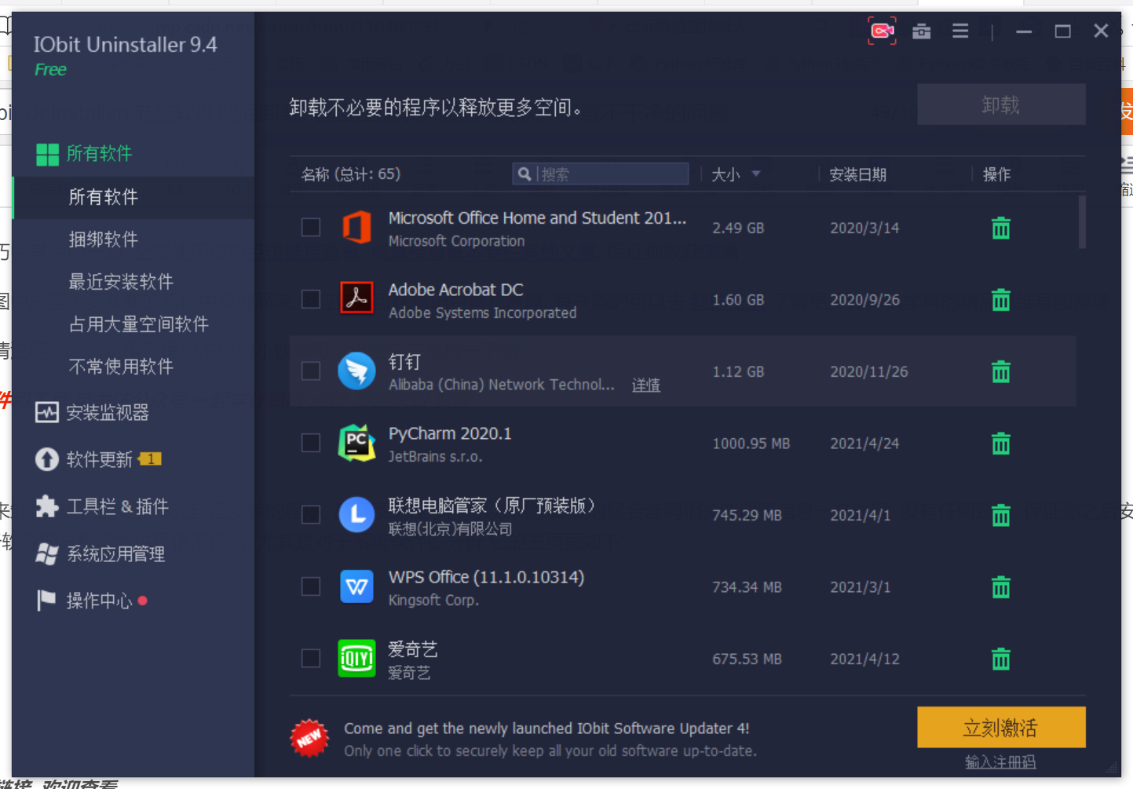
Task: Click the 安装日期 column header
Action: pos(857,174)
